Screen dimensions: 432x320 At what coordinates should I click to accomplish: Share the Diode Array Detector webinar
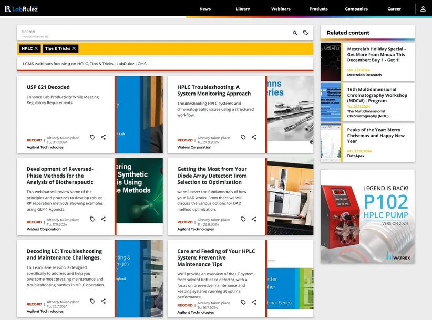[254, 219]
